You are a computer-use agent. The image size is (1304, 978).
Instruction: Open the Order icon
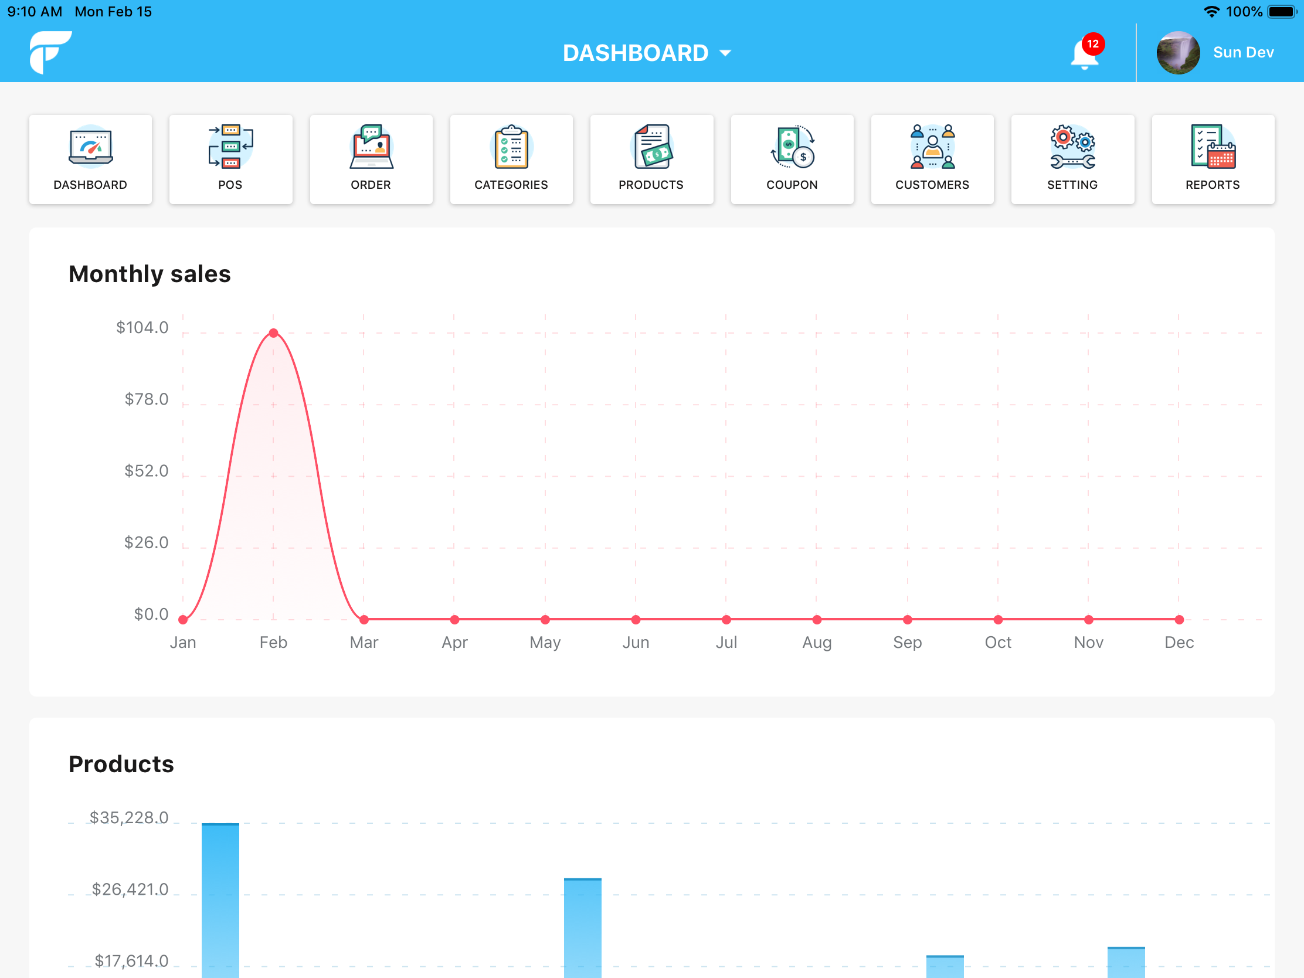[x=371, y=159]
